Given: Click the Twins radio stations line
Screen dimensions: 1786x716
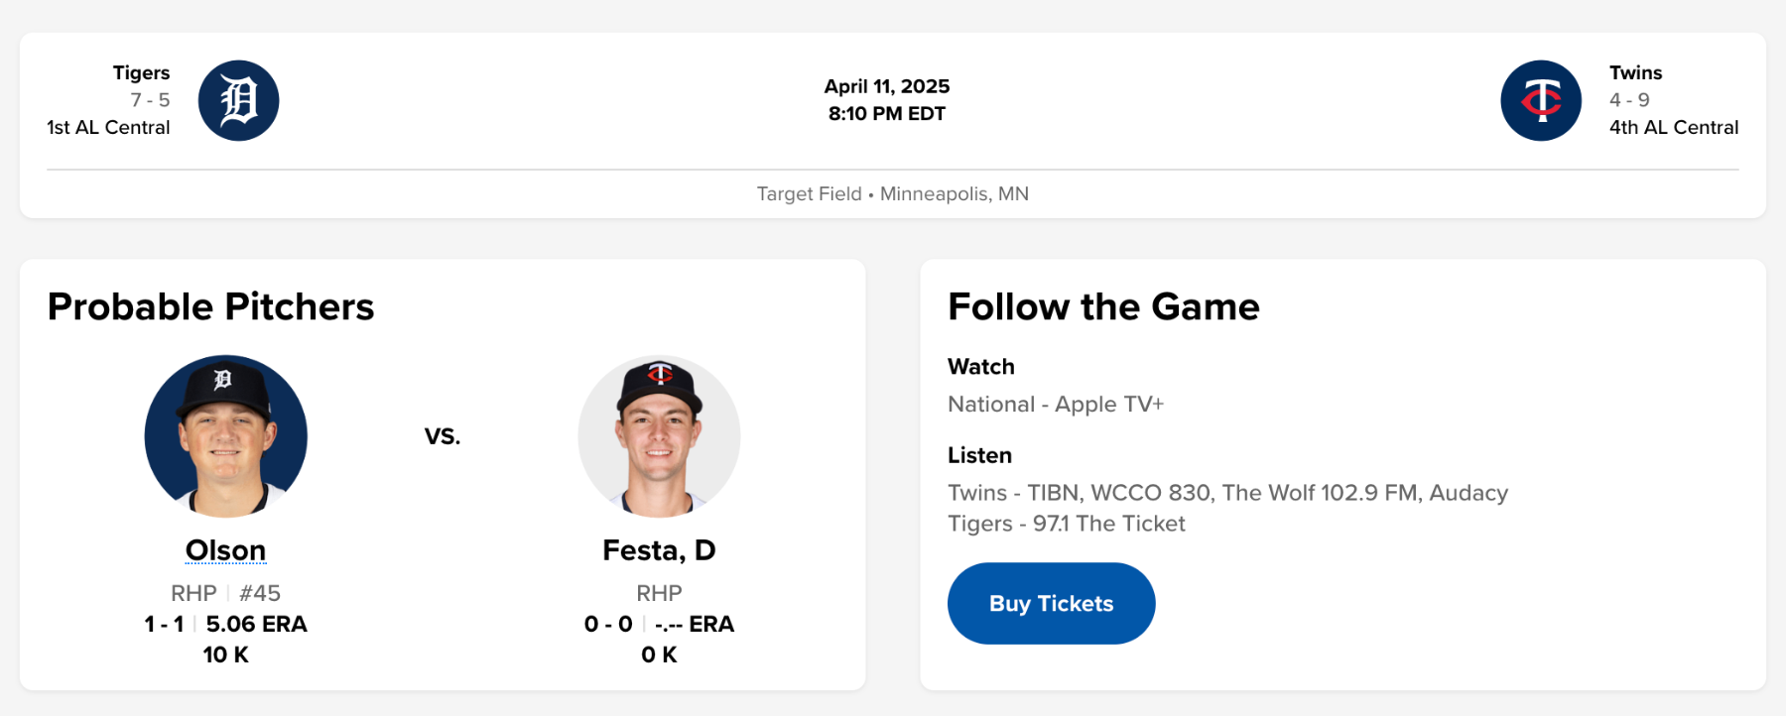Looking at the screenshot, I should (x=1227, y=493).
